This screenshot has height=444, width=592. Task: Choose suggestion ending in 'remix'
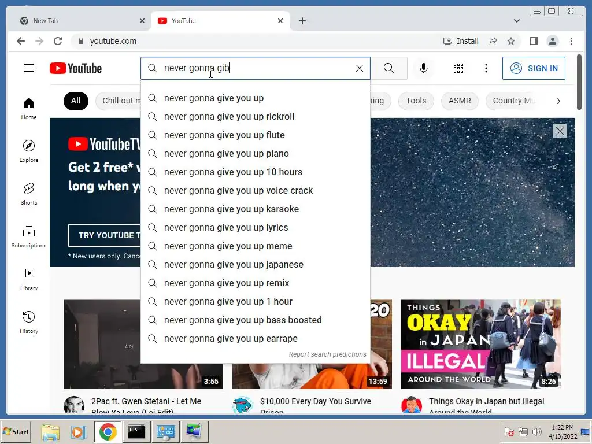click(x=255, y=283)
